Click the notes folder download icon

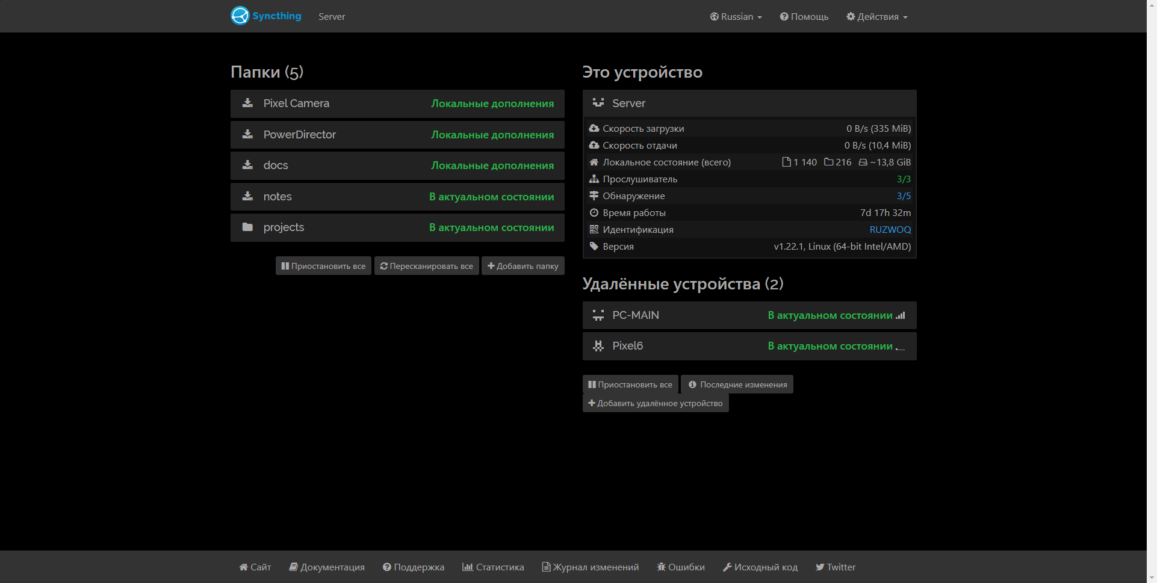point(247,196)
